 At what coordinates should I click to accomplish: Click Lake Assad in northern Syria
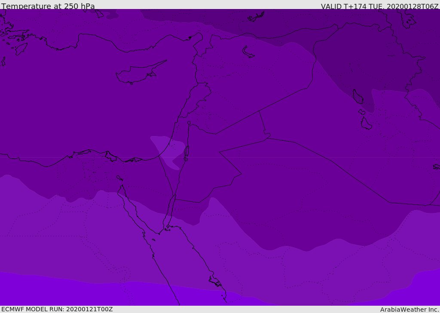(x=248, y=52)
